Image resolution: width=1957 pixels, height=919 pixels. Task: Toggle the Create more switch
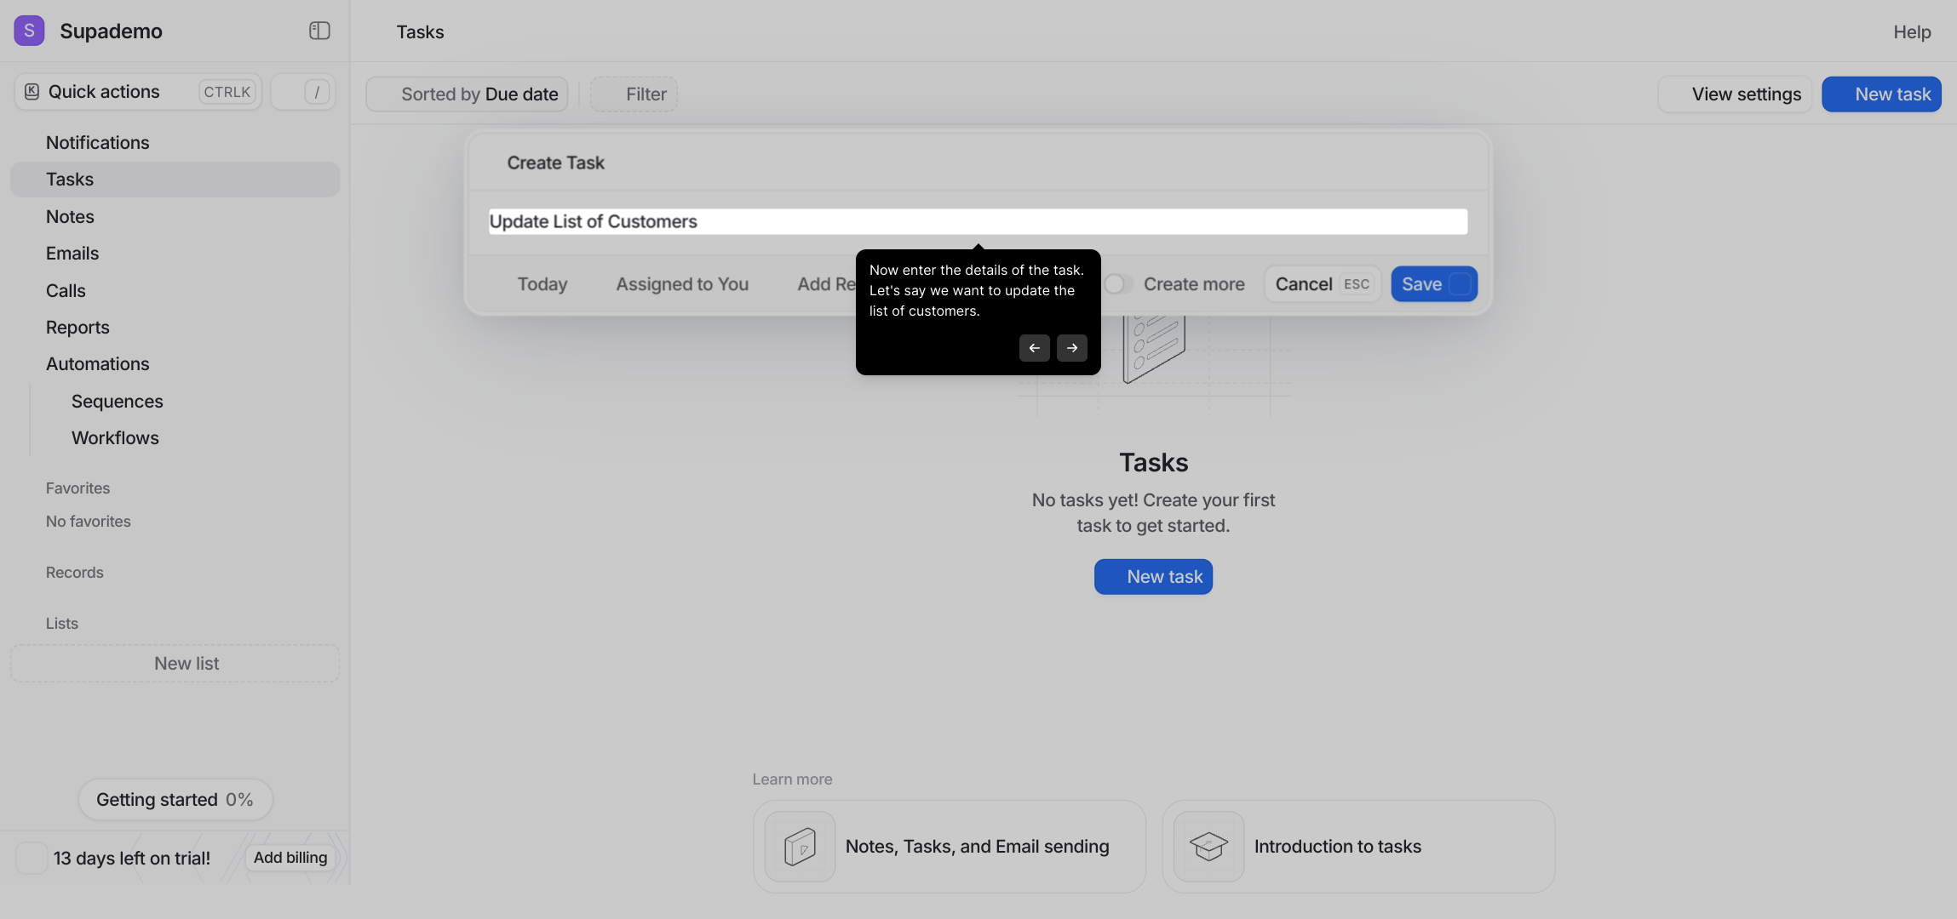[x=1118, y=284]
